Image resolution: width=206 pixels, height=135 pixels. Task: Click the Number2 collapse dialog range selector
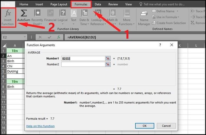pyautogui.click(x=108, y=64)
